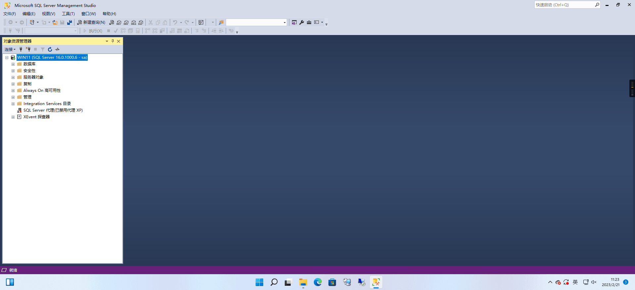Expand the XEvent 探查器 node
Image resolution: width=635 pixels, height=290 pixels.
13,117
